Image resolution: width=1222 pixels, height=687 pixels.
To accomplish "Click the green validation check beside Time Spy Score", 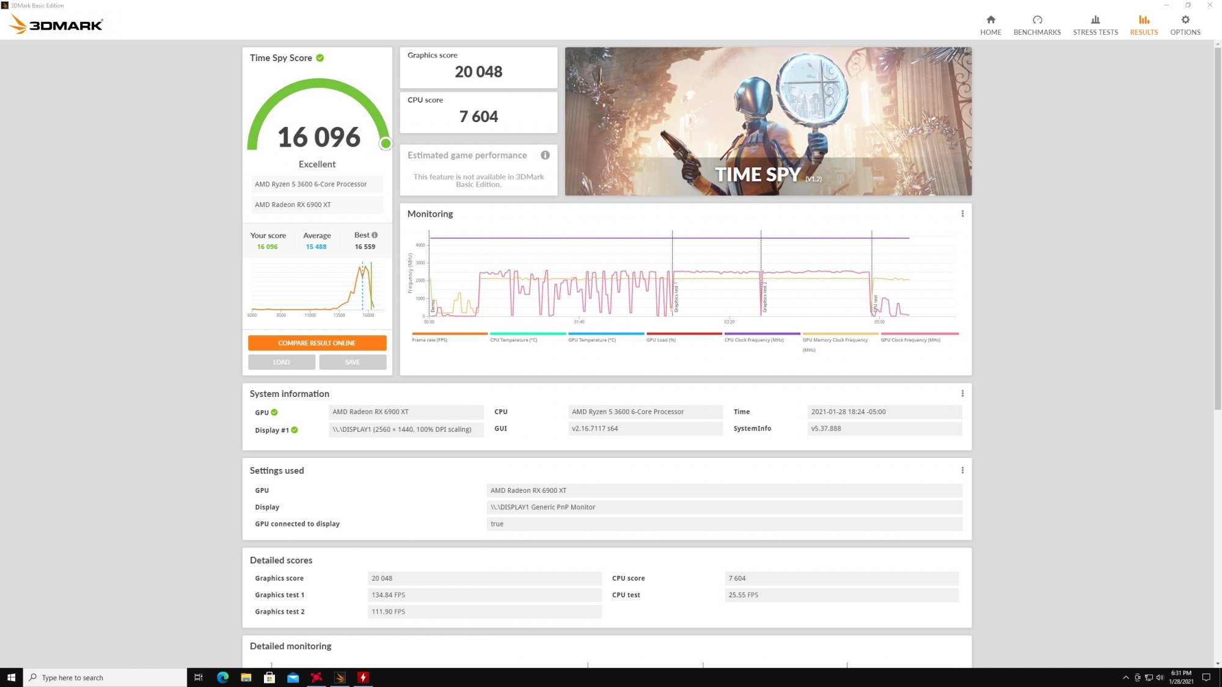I will (320, 58).
